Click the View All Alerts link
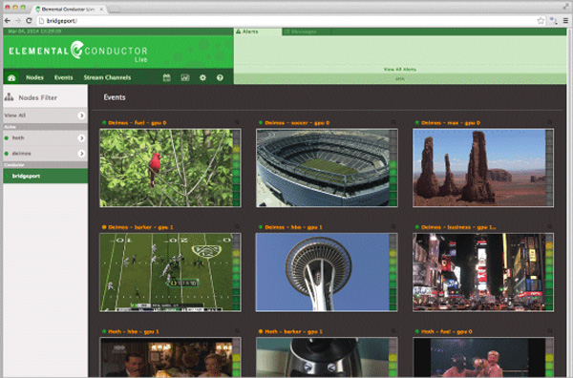The width and height of the screenshot is (573, 378). 400,69
